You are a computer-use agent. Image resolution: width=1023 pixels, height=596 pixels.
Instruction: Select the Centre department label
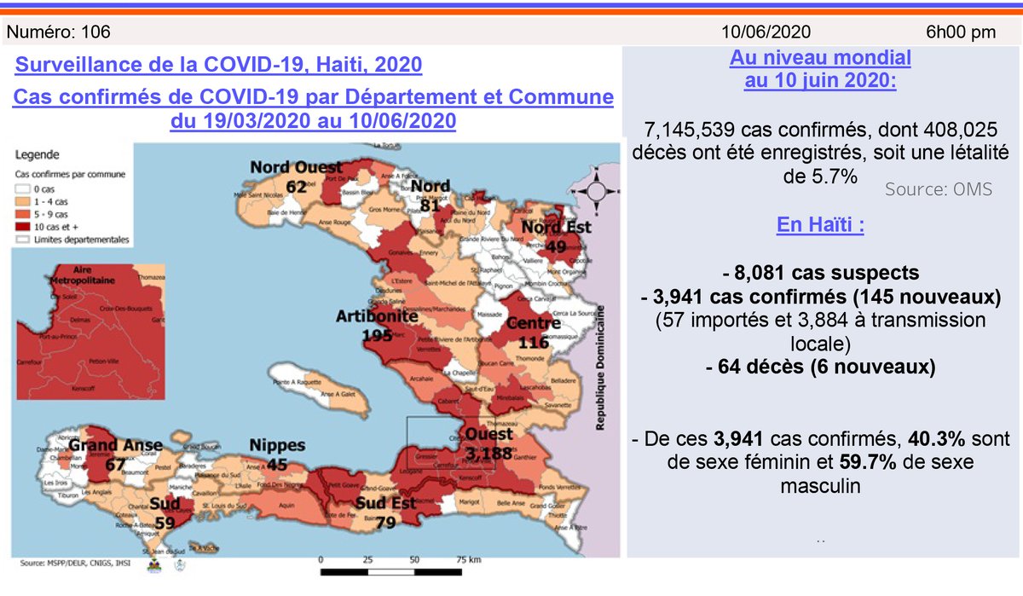point(534,324)
